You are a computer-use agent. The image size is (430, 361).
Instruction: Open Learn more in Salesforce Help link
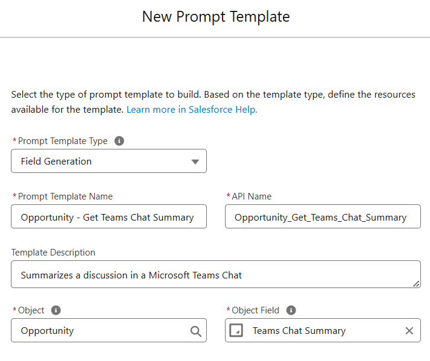coord(192,110)
